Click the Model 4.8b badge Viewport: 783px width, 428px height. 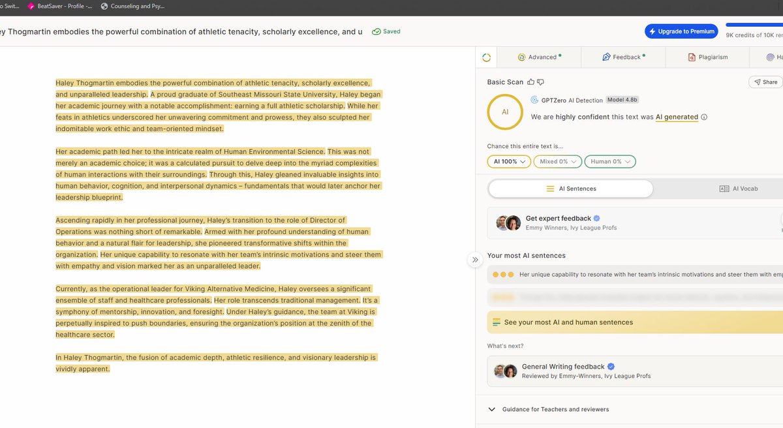click(622, 100)
